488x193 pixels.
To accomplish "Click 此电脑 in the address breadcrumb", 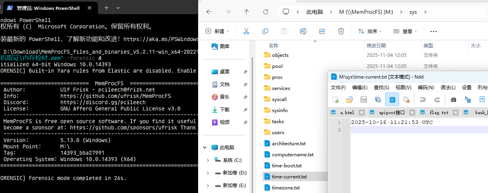I will pyautogui.click(x=315, y=12).
